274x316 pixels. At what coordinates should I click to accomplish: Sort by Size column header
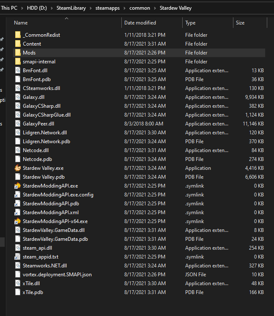point(240,23)
